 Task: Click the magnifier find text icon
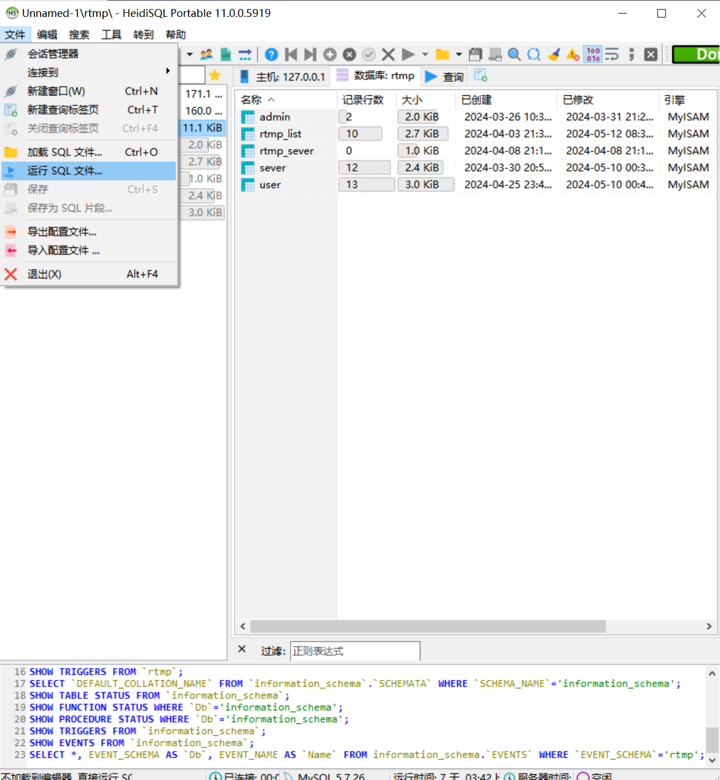(x=514, y=54)
